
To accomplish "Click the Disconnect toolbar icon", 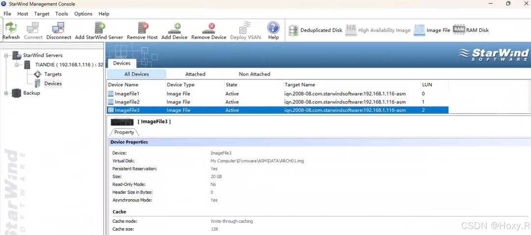I will [x=59, y=27].
